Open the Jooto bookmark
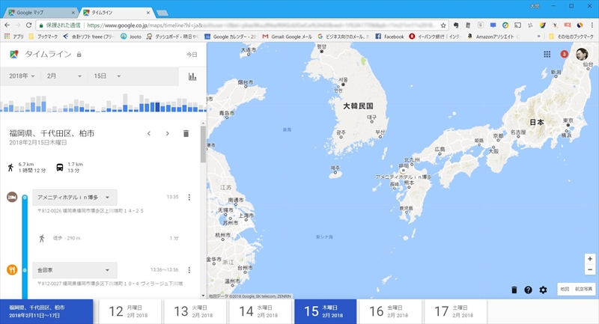The height and width of the screenshot is (324, 599). [x=131, y=37]
